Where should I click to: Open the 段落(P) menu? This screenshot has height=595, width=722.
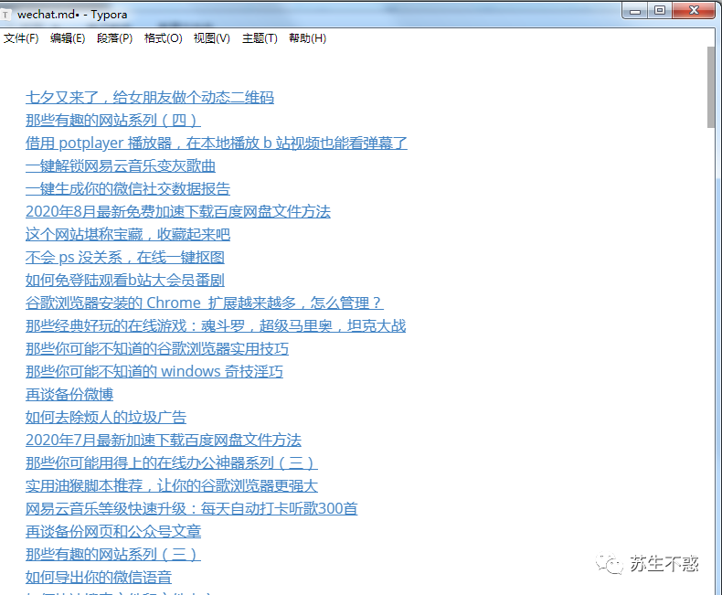click(114, 38)
